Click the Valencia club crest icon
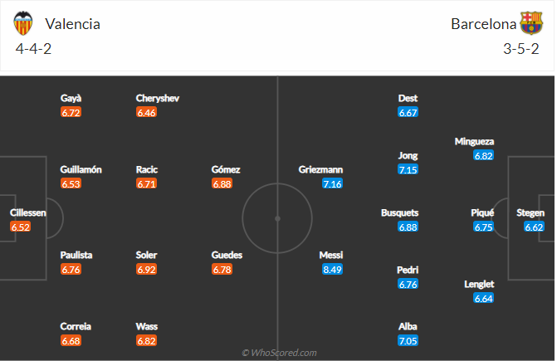Image resolution: width=557 pixels, height=361 pixels. pos(27,23)
